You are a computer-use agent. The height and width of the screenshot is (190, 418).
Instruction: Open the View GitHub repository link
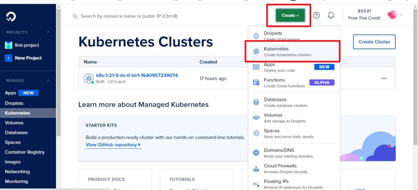(x=114, y=145)
